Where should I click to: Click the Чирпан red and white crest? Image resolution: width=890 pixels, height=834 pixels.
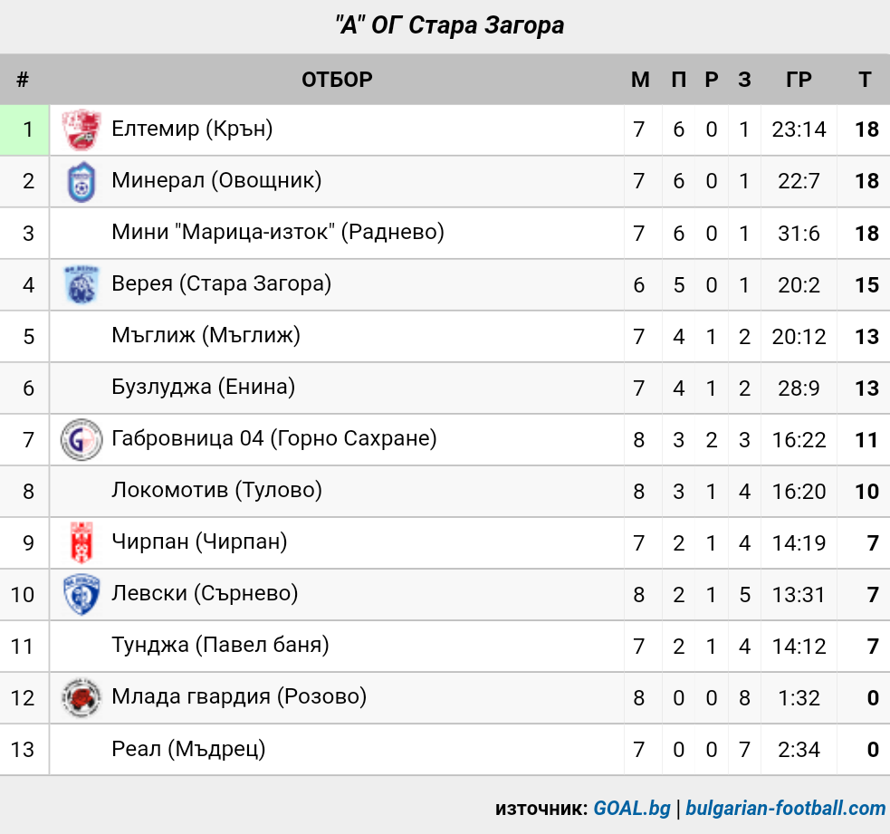pyautogui.click(x=81, y=542)
